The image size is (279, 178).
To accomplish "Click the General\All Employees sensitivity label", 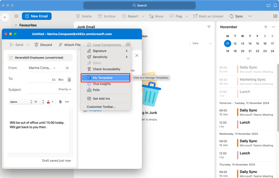I will (40, 58).
